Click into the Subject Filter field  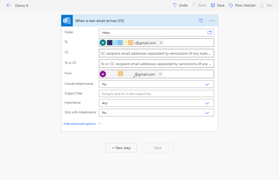tap(156, 94)
